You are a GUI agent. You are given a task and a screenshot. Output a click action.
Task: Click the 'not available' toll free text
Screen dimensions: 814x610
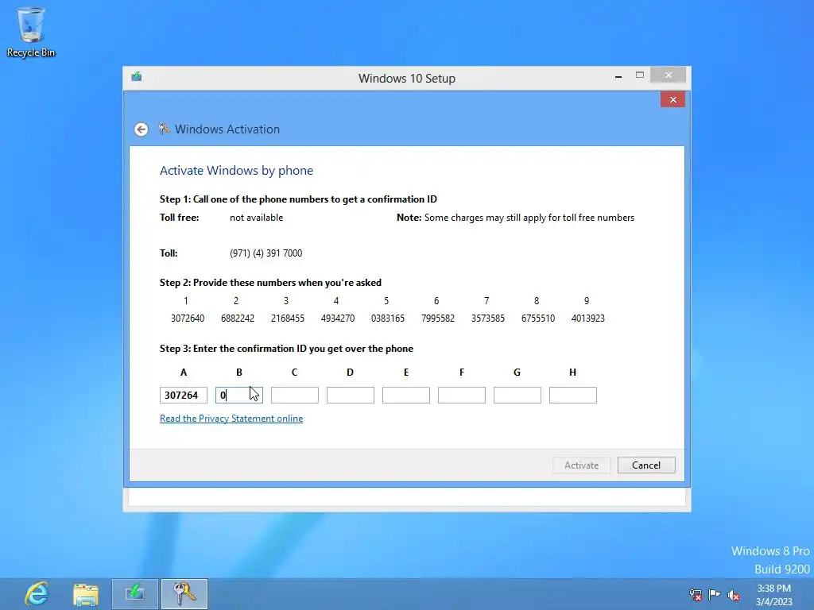(257, 218)
